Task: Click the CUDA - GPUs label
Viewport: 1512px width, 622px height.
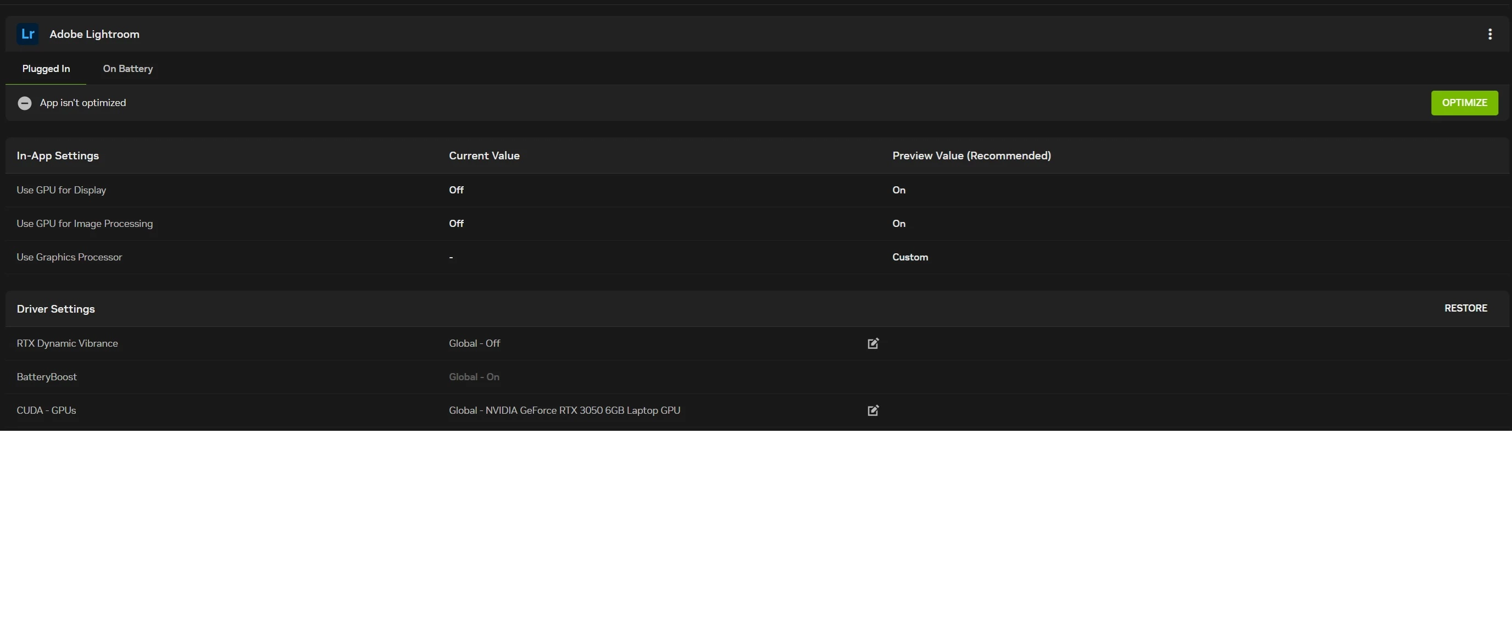Action: [x=46, y=410]
